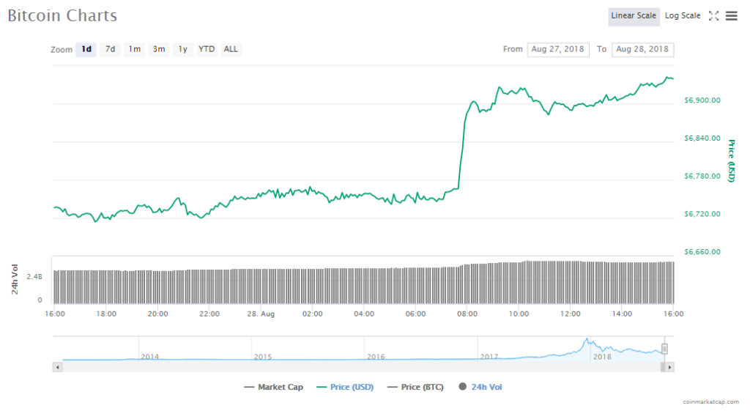This screenshot has width=750, height=411.
Task: Zoom chart to 1y
Action: [183, 49]
